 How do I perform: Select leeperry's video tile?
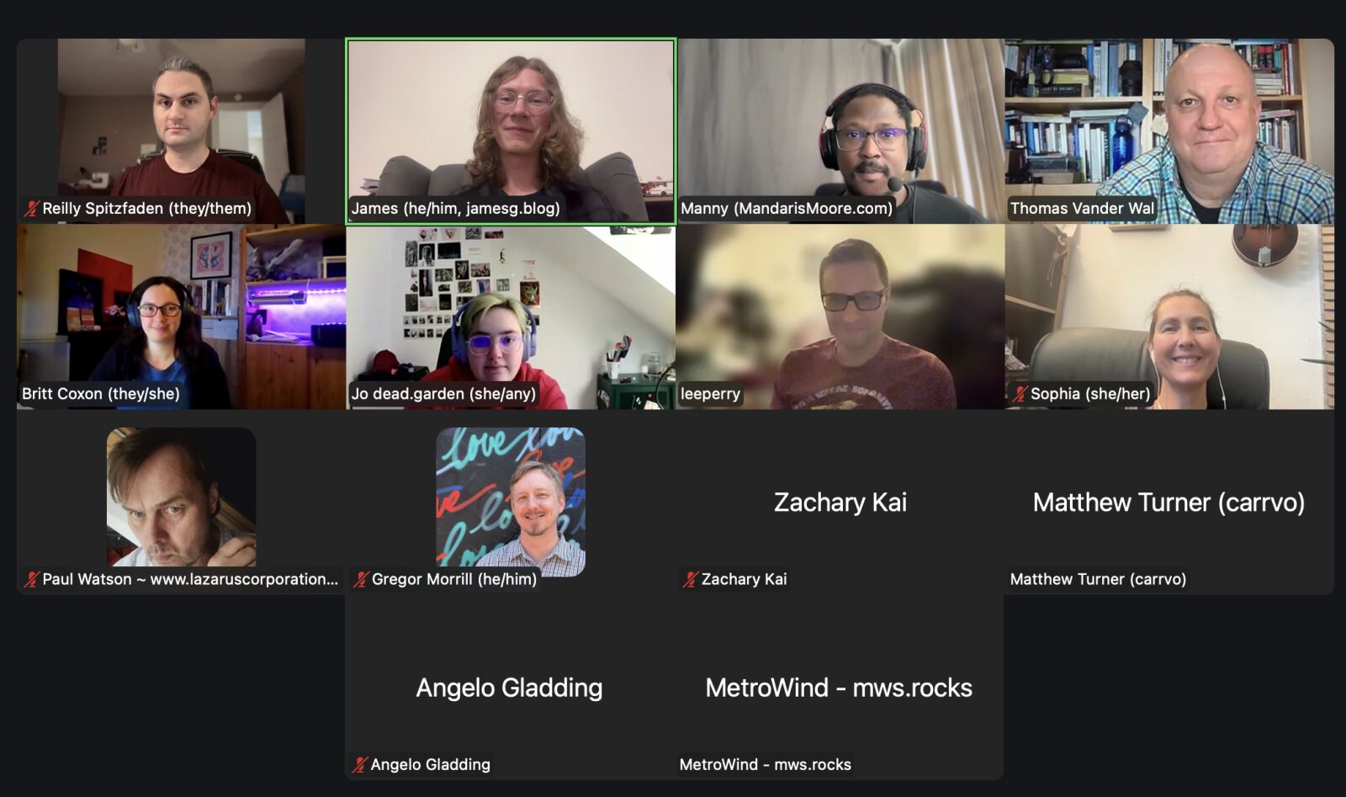pos(840,316)
